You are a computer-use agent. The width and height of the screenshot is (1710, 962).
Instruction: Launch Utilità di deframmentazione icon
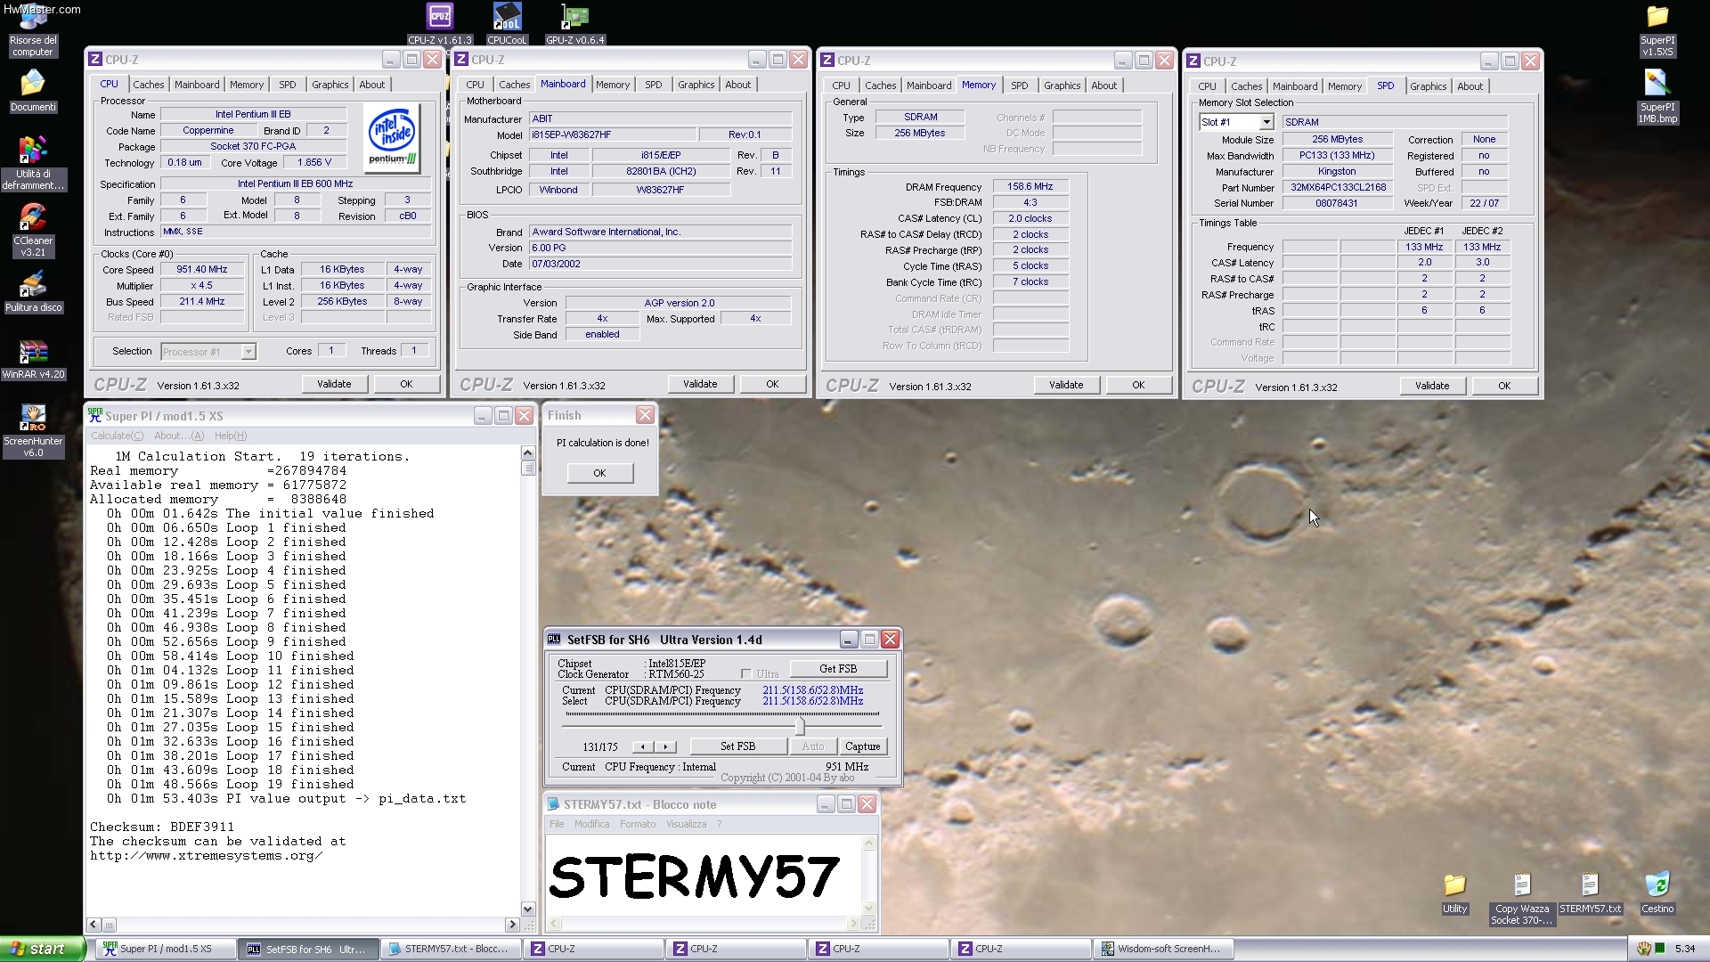pyautogui.click(x=33, y=163)
